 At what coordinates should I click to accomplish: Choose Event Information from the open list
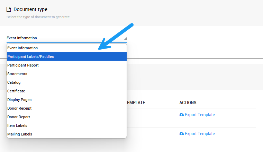pyautogui.click(x=22, y=48)
